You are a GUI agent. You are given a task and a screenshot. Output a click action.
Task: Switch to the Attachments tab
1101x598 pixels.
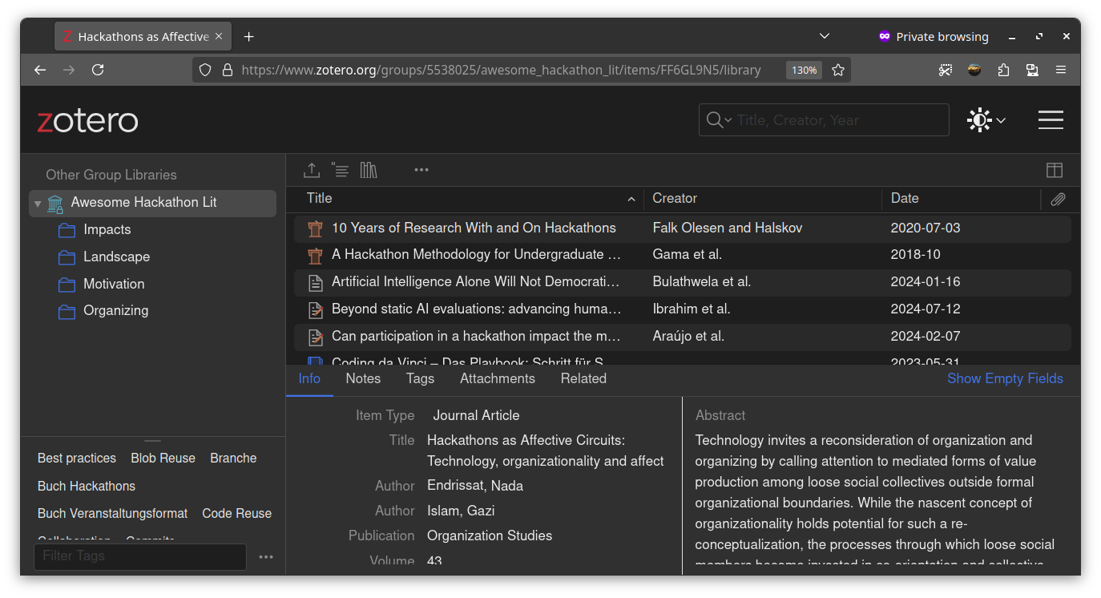tap(497, 378)
